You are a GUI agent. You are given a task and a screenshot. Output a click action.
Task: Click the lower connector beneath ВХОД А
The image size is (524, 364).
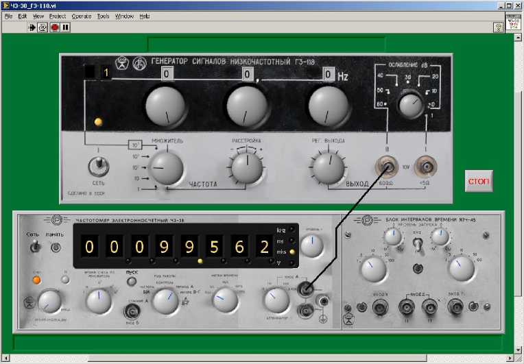(305, 311)
